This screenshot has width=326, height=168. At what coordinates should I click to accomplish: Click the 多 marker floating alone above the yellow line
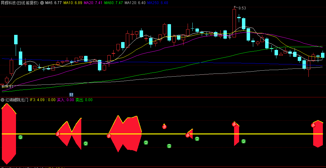[x=164, y=126]
